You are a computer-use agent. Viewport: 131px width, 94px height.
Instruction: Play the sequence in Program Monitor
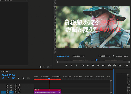coord(93,65)
